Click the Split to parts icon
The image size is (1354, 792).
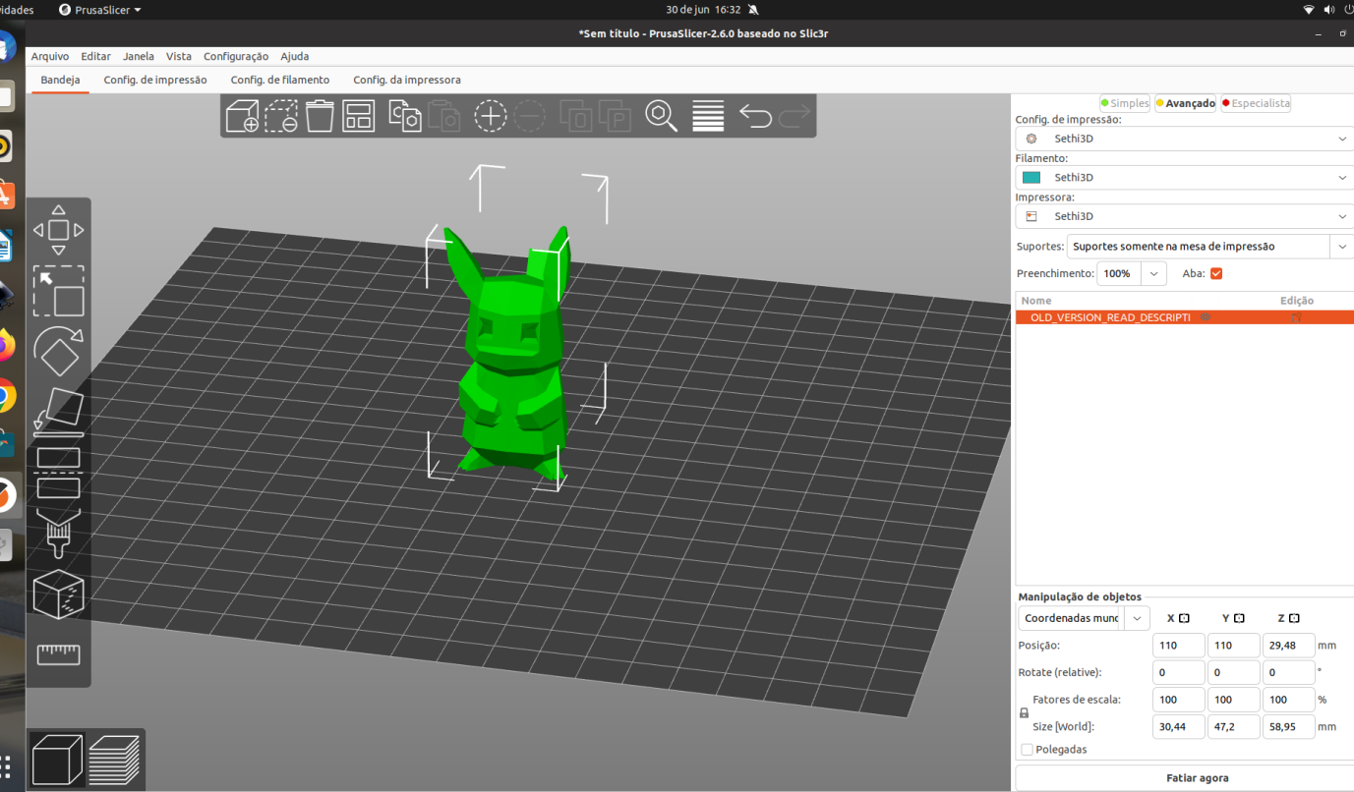616,116
